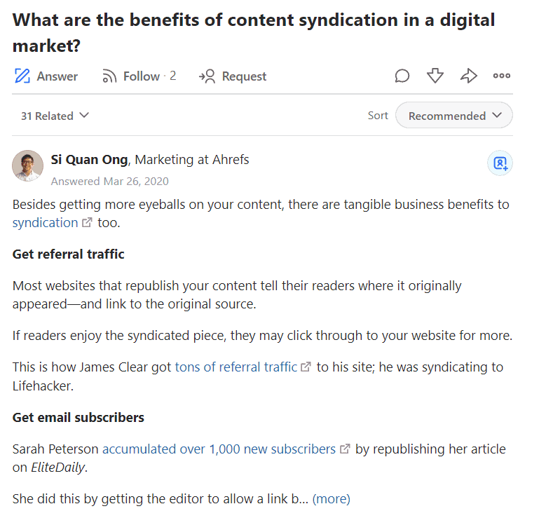This screenshot has width=553, height=511.
Task: Follow Si Quan Ong via profile icon
Action: click(500, 163)
